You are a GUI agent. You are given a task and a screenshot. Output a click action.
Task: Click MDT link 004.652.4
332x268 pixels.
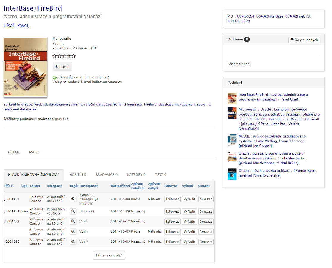[x=246, y=16]
